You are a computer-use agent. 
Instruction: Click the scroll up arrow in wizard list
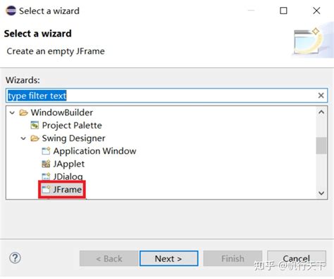[x=321, y=112]
